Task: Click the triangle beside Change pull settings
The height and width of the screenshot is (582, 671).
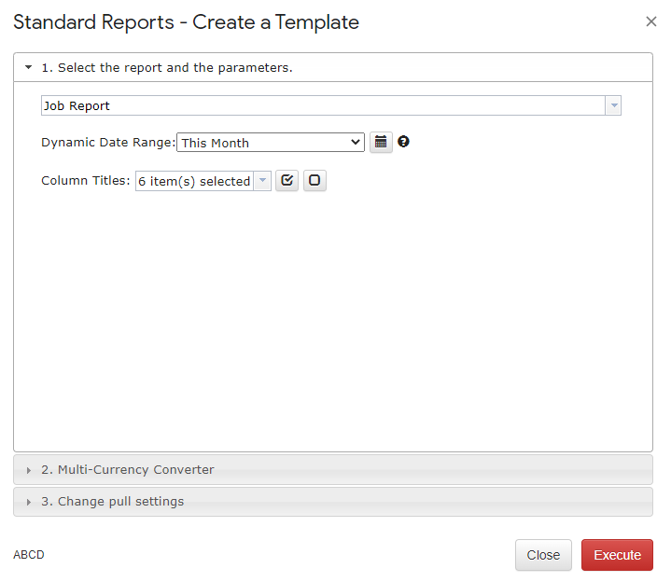Action: [29, 502]
